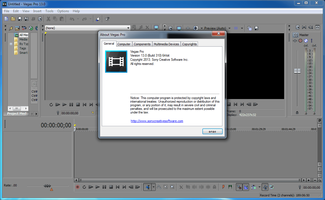Click Copy Snapshot to Clipboard icon
Screen dimensions: 325x200
click(x=249, y=28)
